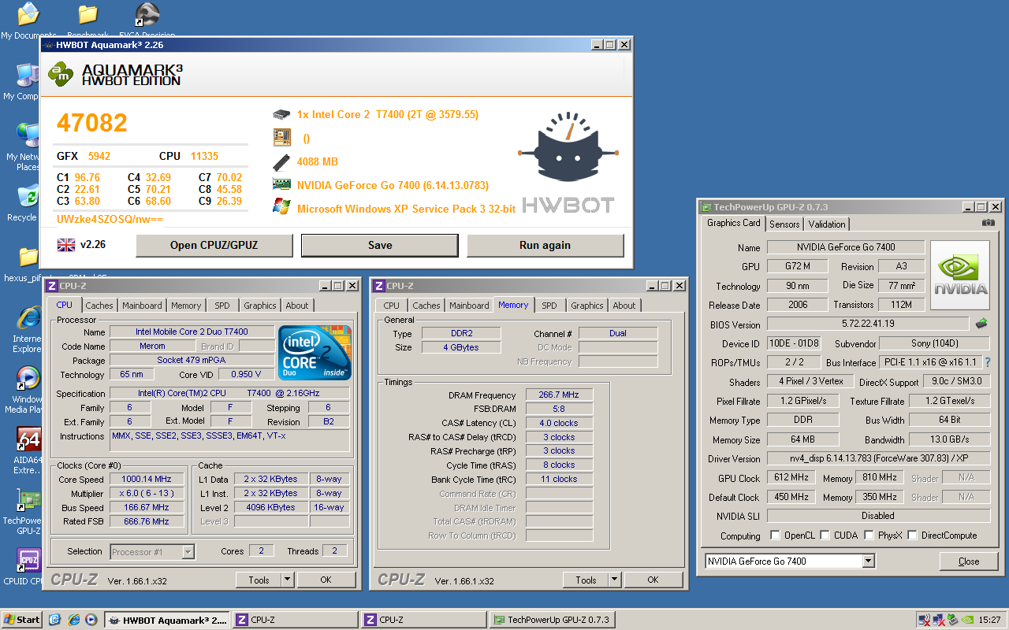1009x630 pixels.
Task: Click the CPU chip icon in Aquamark results
Action: click(281, 115)
